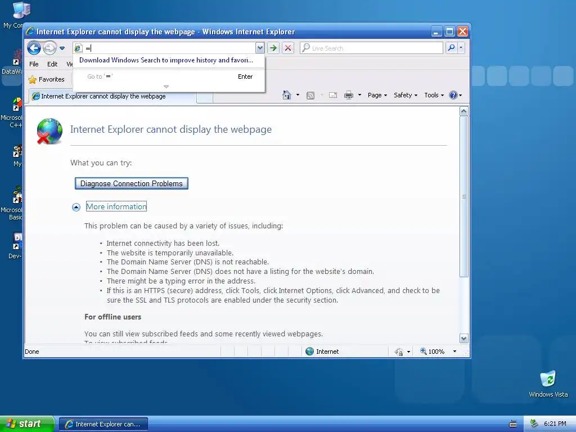
Task: Click the search magnifier button
Action: pos(452,48)
